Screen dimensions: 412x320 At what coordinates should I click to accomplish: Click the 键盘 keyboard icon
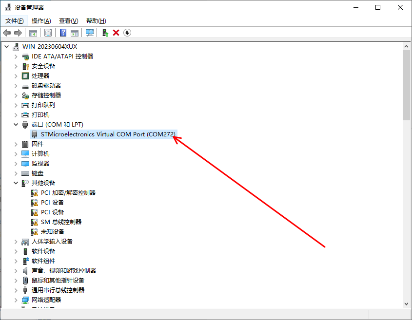(25, 173)
